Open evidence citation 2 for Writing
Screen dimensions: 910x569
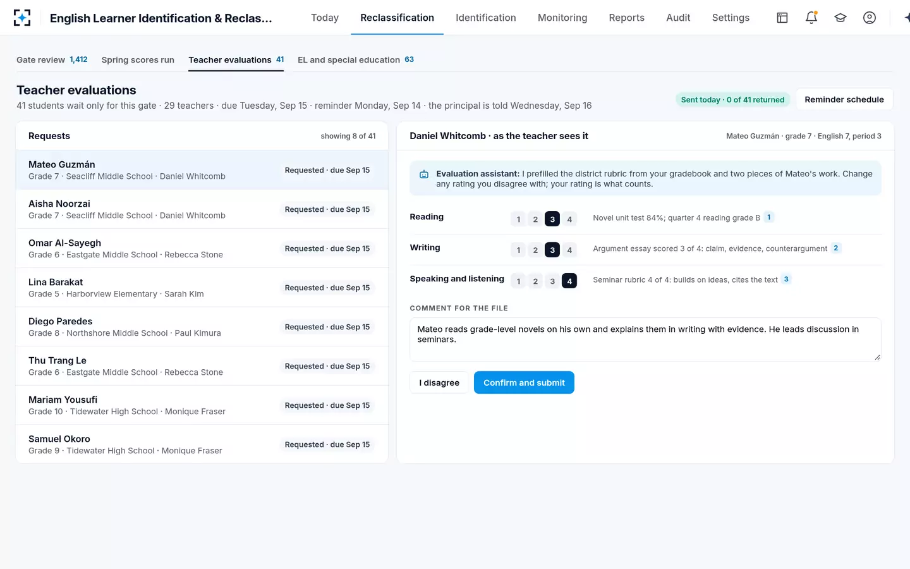(x=836, y=248)
